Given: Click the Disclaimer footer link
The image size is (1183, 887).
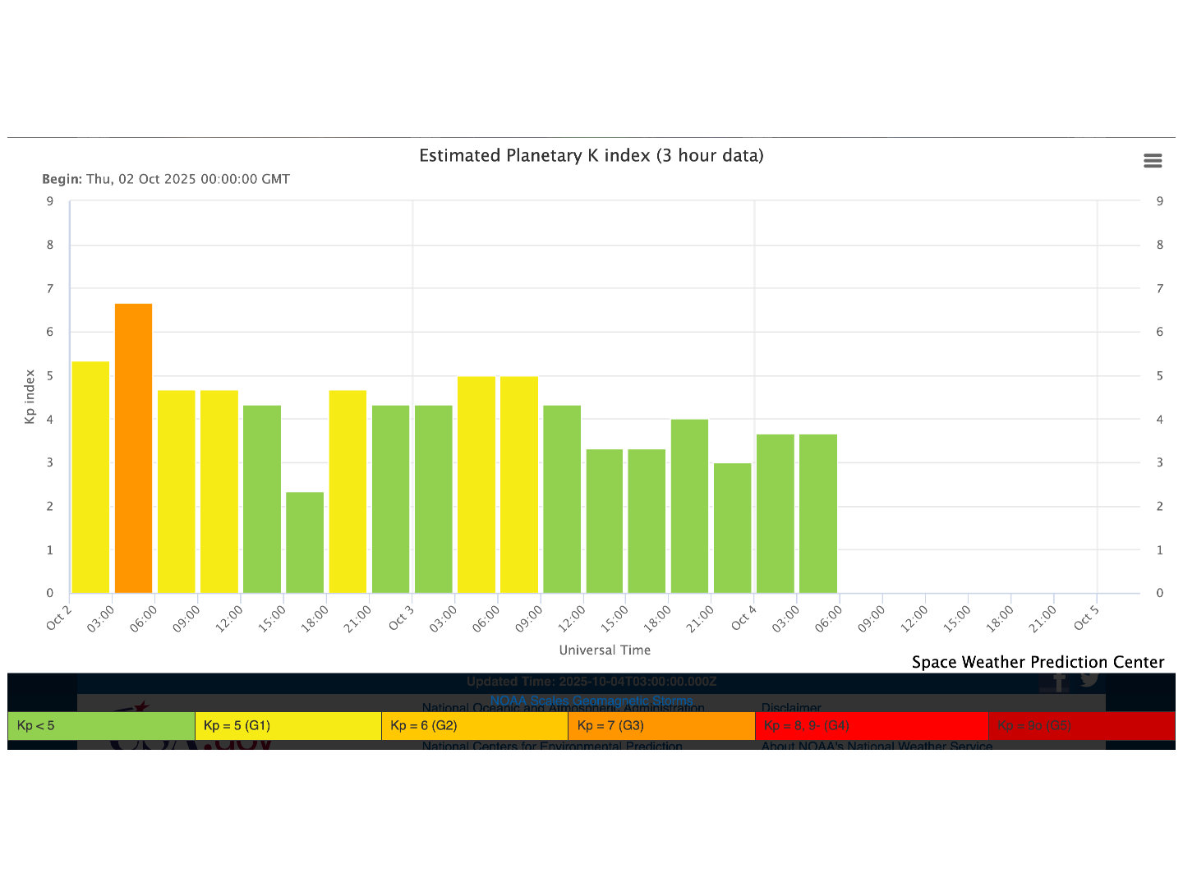Looking at the screenshot, I should (x=791, y=707).
